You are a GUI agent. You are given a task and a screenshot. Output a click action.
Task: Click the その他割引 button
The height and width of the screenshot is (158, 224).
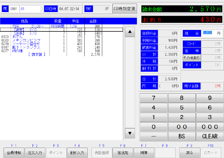pos(192,58)
